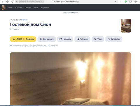Open the large bedroom photo
Image resolution: width=140 pixels, height=106 pixels.
coord(71,79)
